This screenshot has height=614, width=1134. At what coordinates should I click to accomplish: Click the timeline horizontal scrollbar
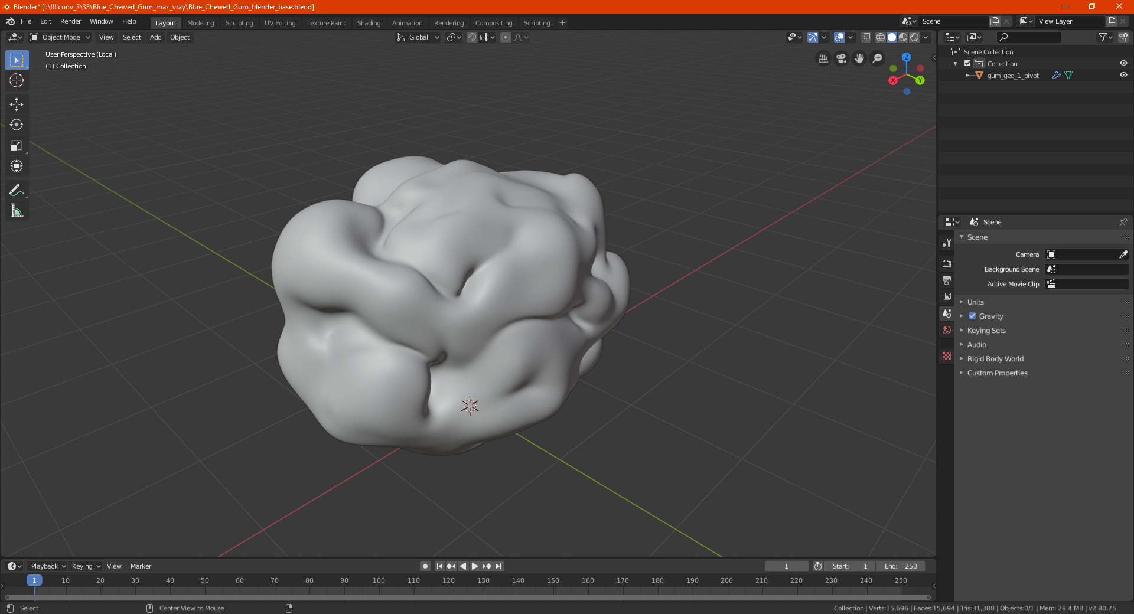pyautogui.click(x=467, y=597)
